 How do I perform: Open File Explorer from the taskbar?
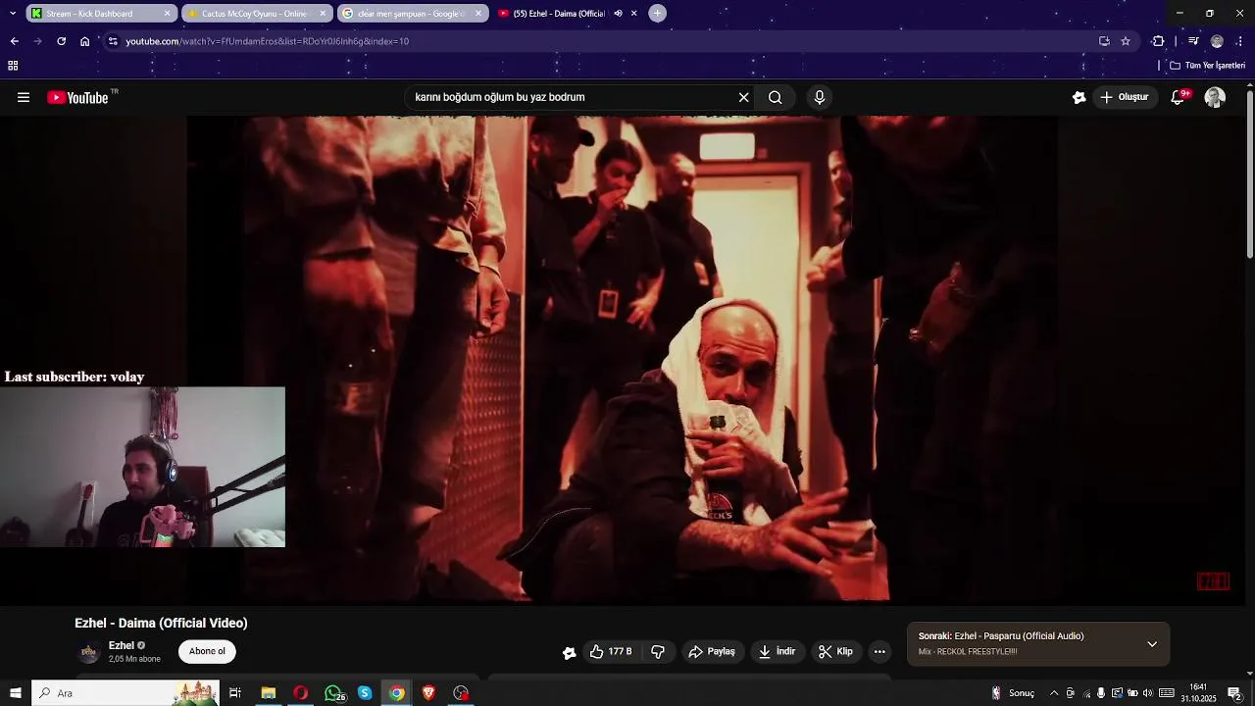click(268, 693)
